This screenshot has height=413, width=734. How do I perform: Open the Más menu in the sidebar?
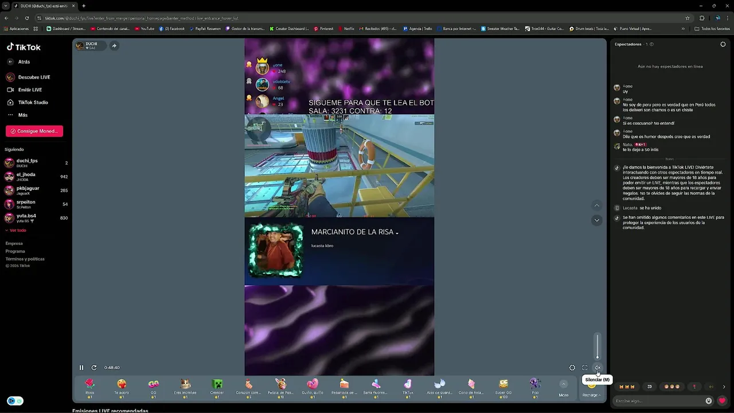click(17, 115)
